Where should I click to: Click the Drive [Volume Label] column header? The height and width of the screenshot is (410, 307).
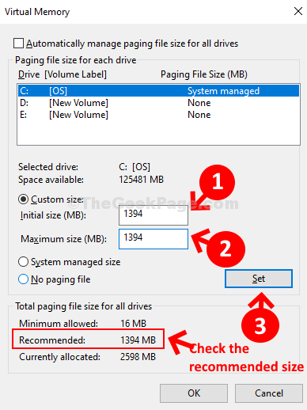(63, 74)
